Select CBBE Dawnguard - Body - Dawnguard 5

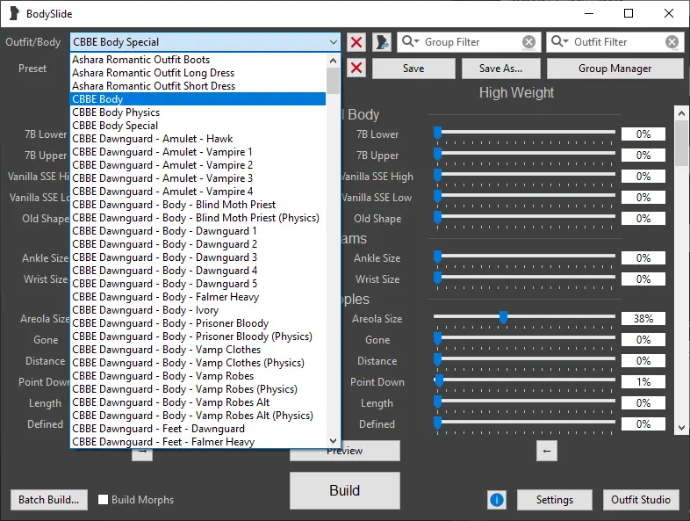coord(198,284)
